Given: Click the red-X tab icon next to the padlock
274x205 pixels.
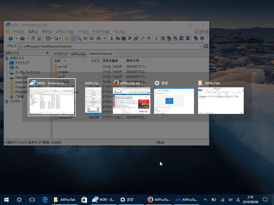Looking at the screenshot, I should click(x=163, y=38).
